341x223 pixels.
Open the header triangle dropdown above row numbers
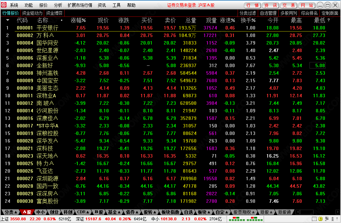[8, 20]
